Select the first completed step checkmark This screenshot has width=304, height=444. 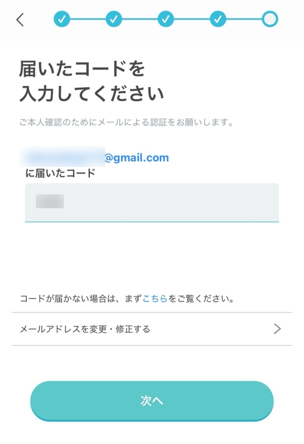pyautogui.click(x=61, y=19)
